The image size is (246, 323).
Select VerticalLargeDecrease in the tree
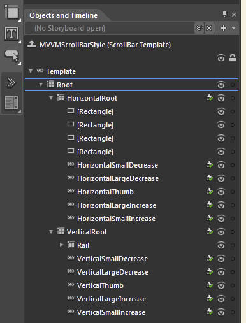coord(113,272)
